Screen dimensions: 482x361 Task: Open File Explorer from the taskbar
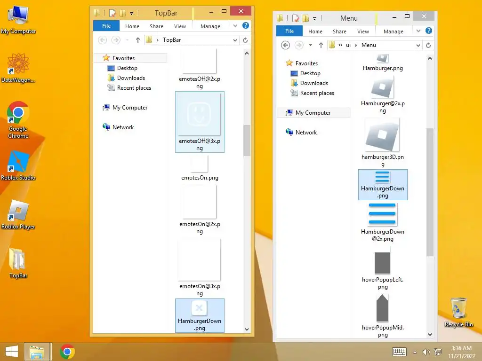click(37, 352)
